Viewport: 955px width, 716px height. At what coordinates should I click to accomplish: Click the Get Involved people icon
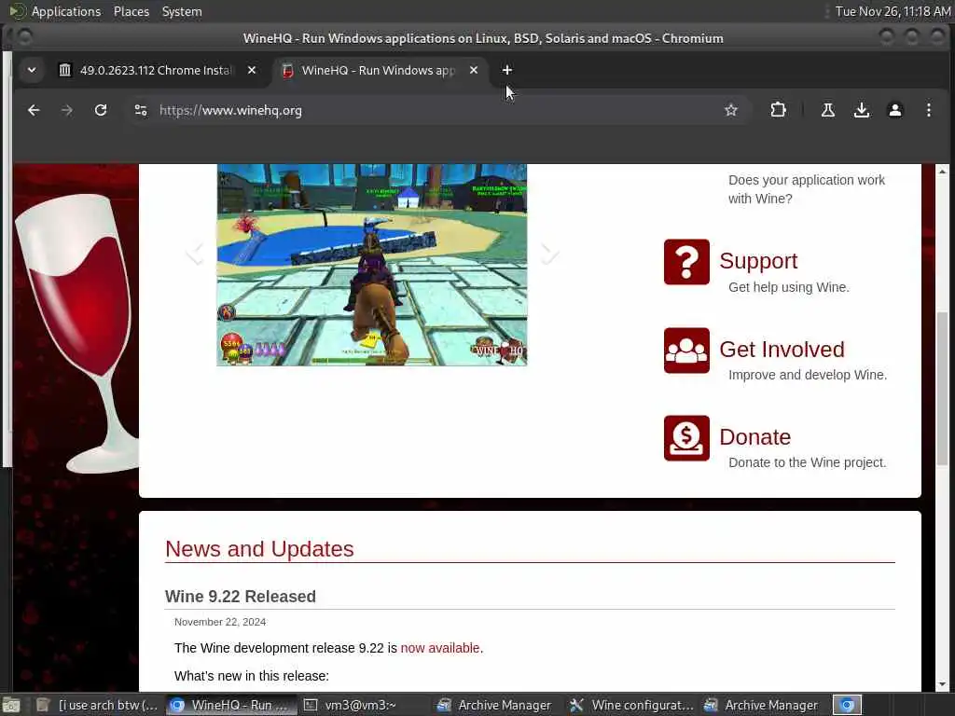click(x=686, y=351)
